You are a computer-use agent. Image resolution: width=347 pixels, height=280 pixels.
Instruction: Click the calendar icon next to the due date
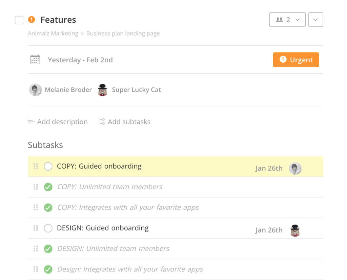(x=35, y=59)
